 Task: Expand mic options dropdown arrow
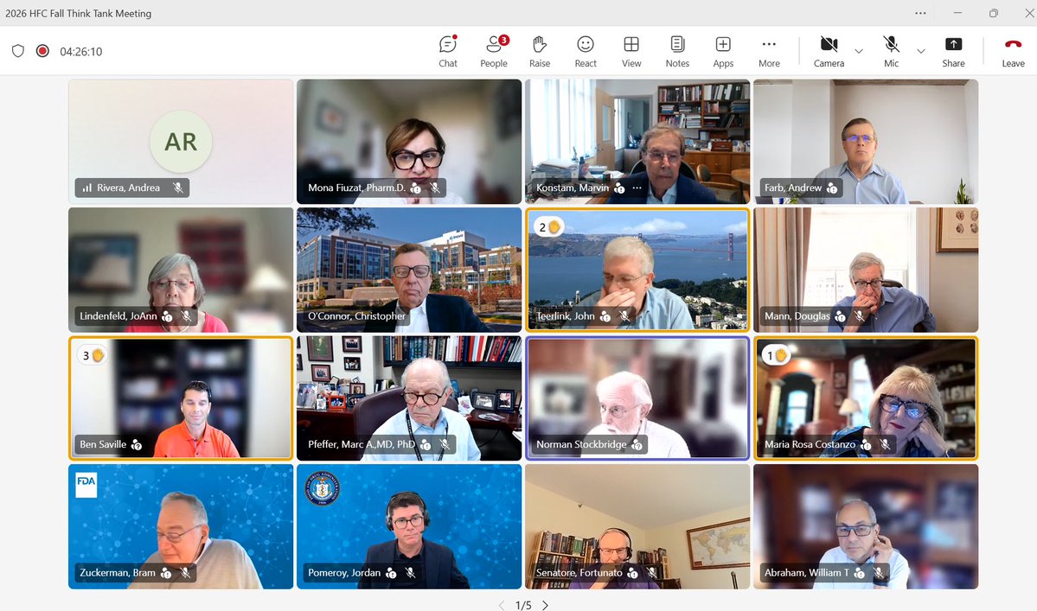pyautogui.click(x=920, y=52)
